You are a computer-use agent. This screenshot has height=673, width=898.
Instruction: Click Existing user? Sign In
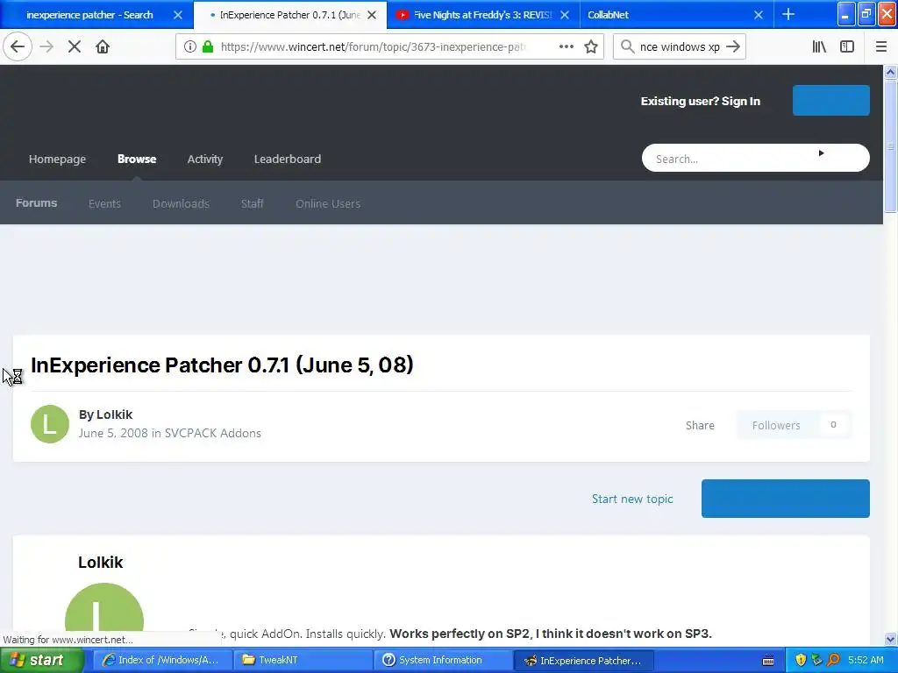701,102
